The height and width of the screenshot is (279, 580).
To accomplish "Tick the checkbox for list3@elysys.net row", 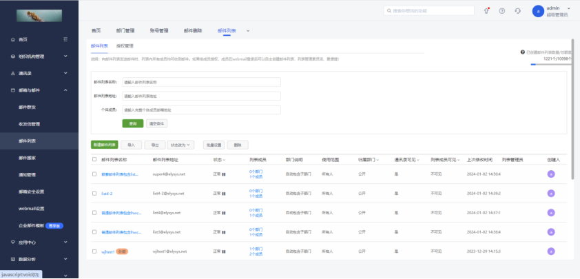I will 94,232.
